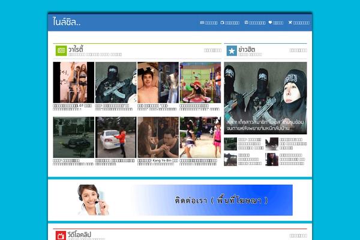Open small ข่าวฮิต thumbnail of person outdoors
Image resolution: width=360 pixels, height=240 pixels.
[230, 160]
